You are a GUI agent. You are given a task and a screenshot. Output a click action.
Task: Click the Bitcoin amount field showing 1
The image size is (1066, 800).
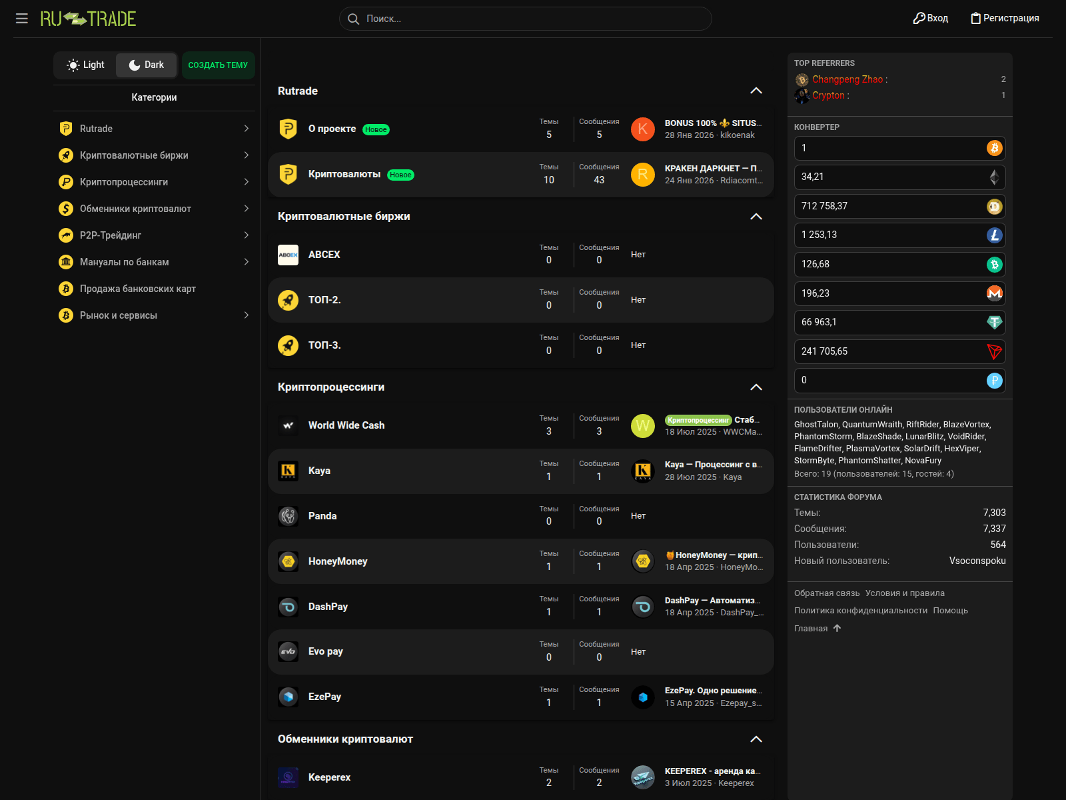(x=899, y=148)
